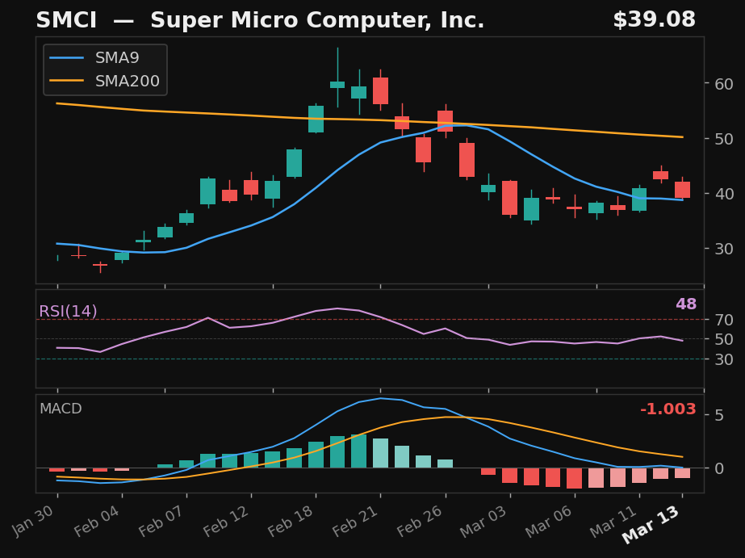Viewport: 745px width, 558px height.
Task: Click the $39.08 current price label
Action: [655, 20]
